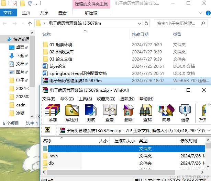Image resolution: width=211 pixels, height=181 pixels.
Task: Expand hidden WinRAR toolbar items chevron
Action: [209, 104]
